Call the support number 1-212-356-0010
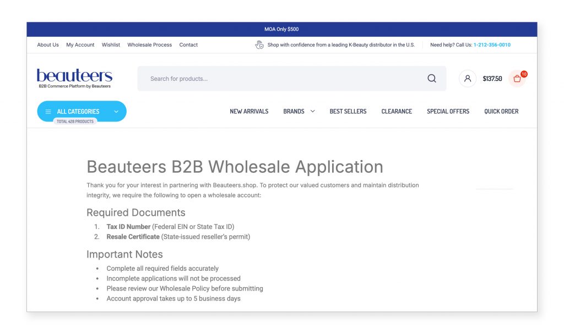The width and height of the screenshot is (564, 334). pos(492,45)
